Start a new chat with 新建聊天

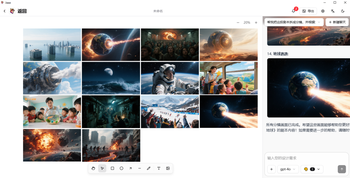tap(337, 22)
